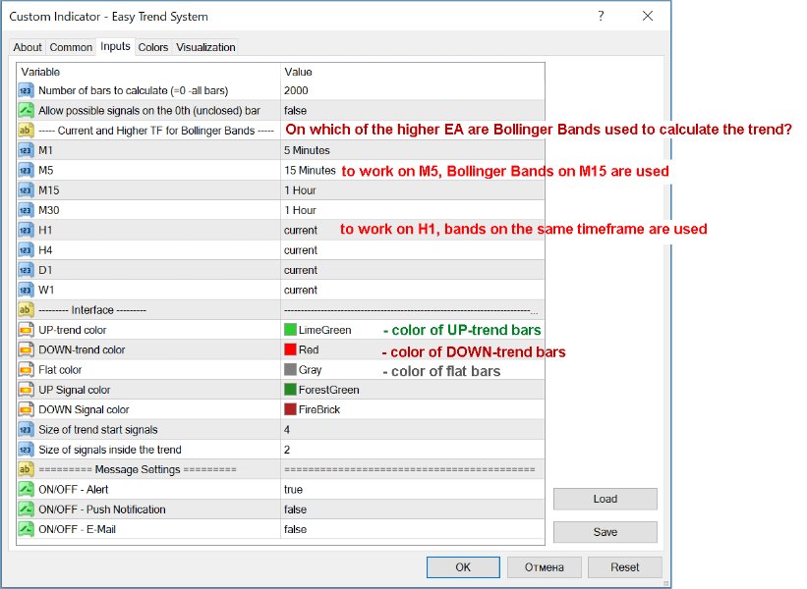Click the Load button
This screenshot has height=589, width=807.
605,499
